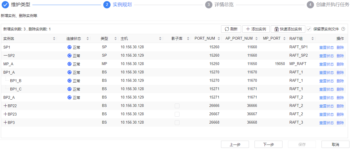
Task: Sort by the RAFT组 column arrows
Action: [313, 39]
